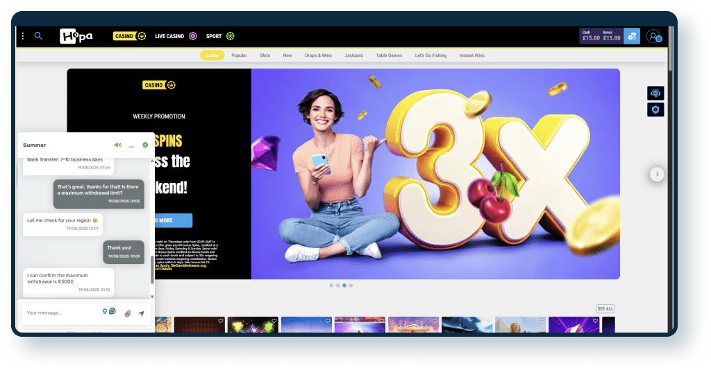Minimize the Summer chat window

tap(131, 145)
